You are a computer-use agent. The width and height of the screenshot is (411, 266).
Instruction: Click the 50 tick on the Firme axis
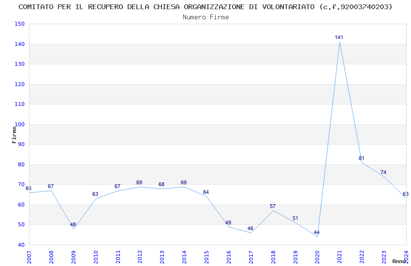[21, 224]
